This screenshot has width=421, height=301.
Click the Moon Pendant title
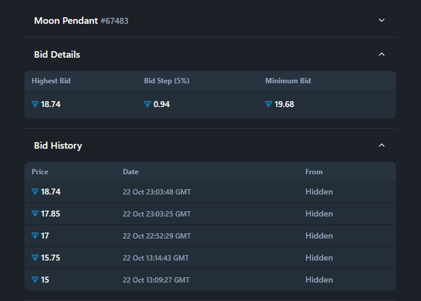[x=66, y=20]
